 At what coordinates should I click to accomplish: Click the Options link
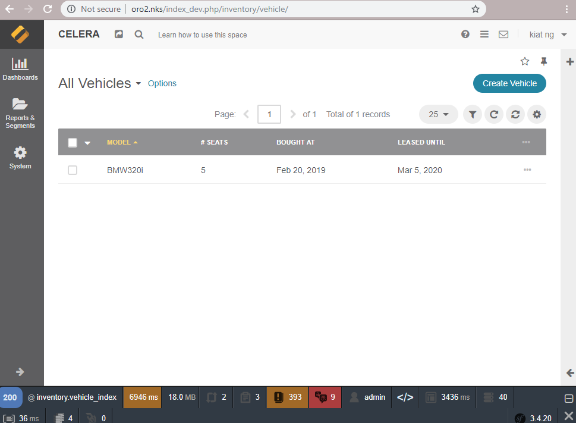pyautogui.click(x=162, y=83)
